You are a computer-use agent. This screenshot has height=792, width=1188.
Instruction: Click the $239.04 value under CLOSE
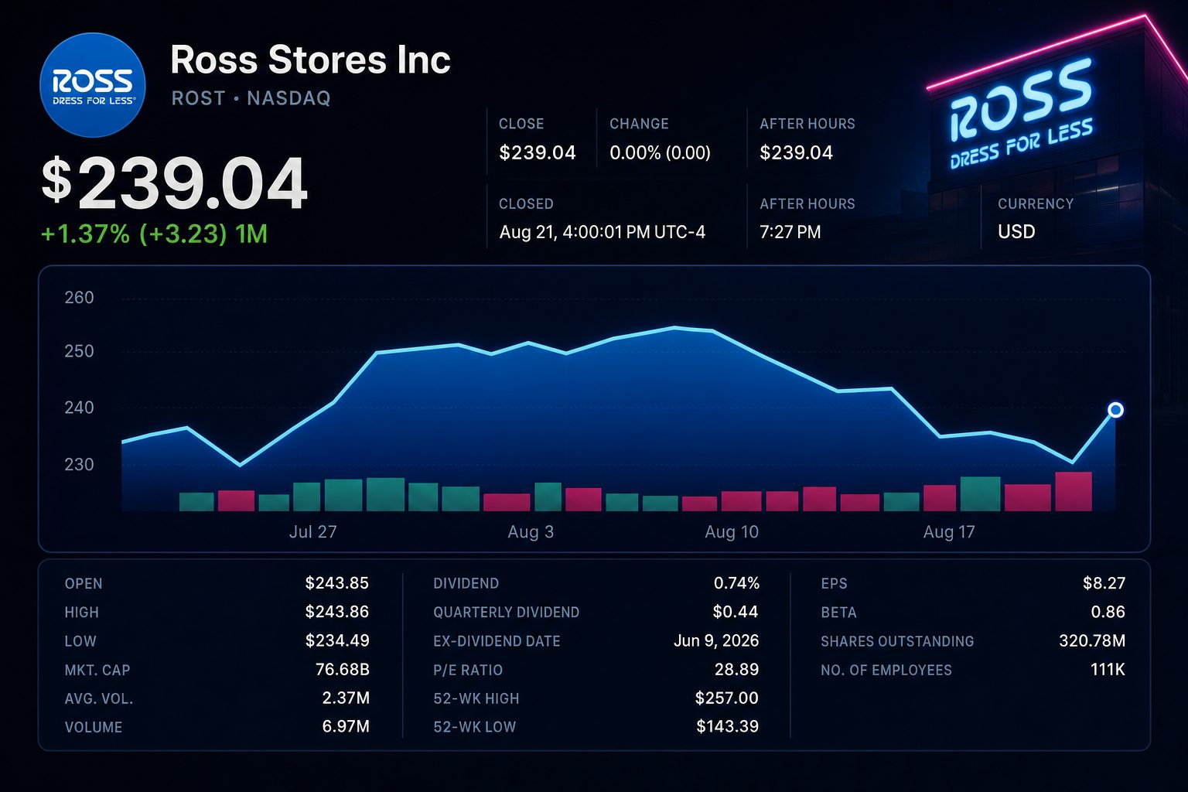point(538,152)
